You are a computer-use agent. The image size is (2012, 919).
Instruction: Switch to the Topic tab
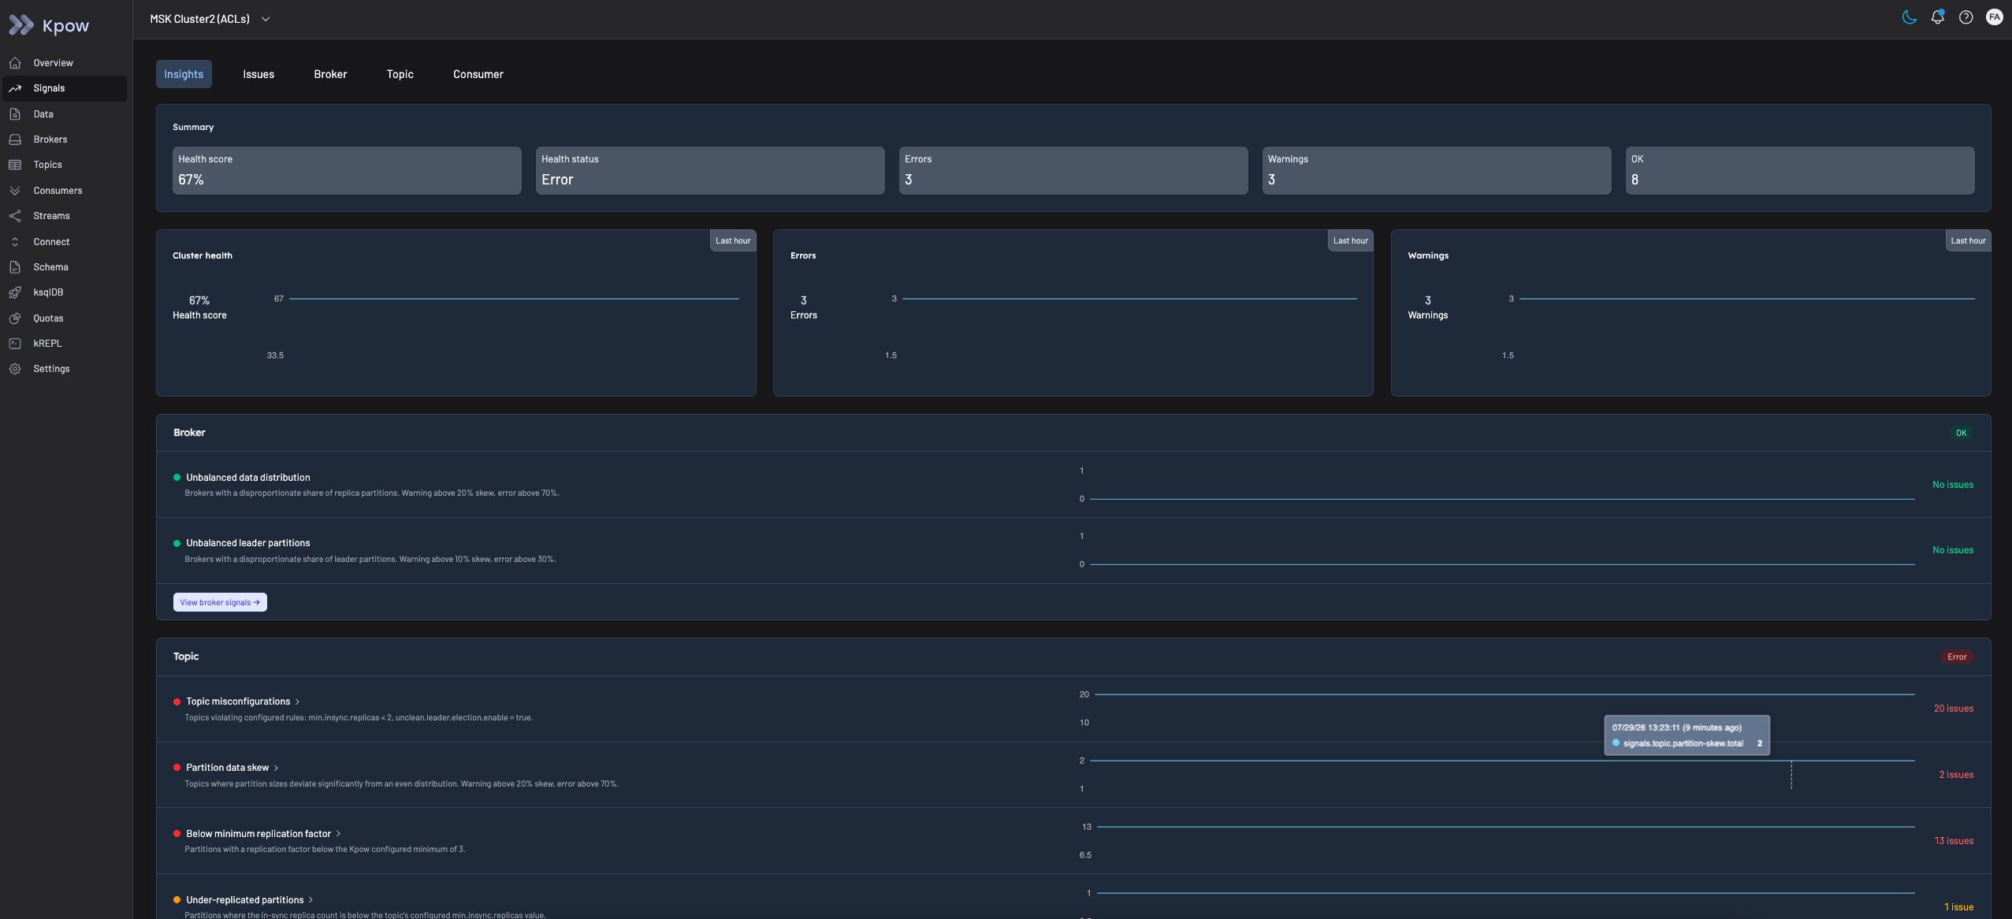[400, 74]
